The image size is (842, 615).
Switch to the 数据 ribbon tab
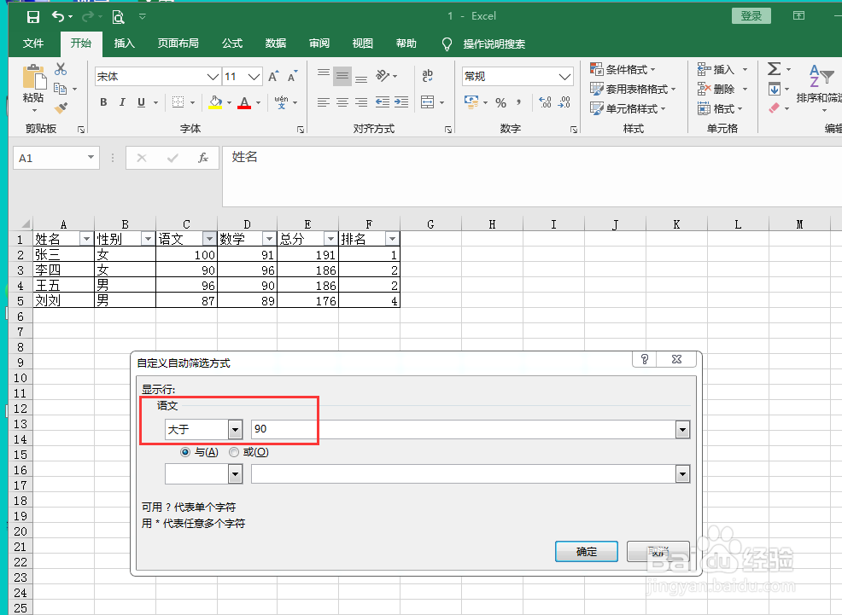[276, 44]
